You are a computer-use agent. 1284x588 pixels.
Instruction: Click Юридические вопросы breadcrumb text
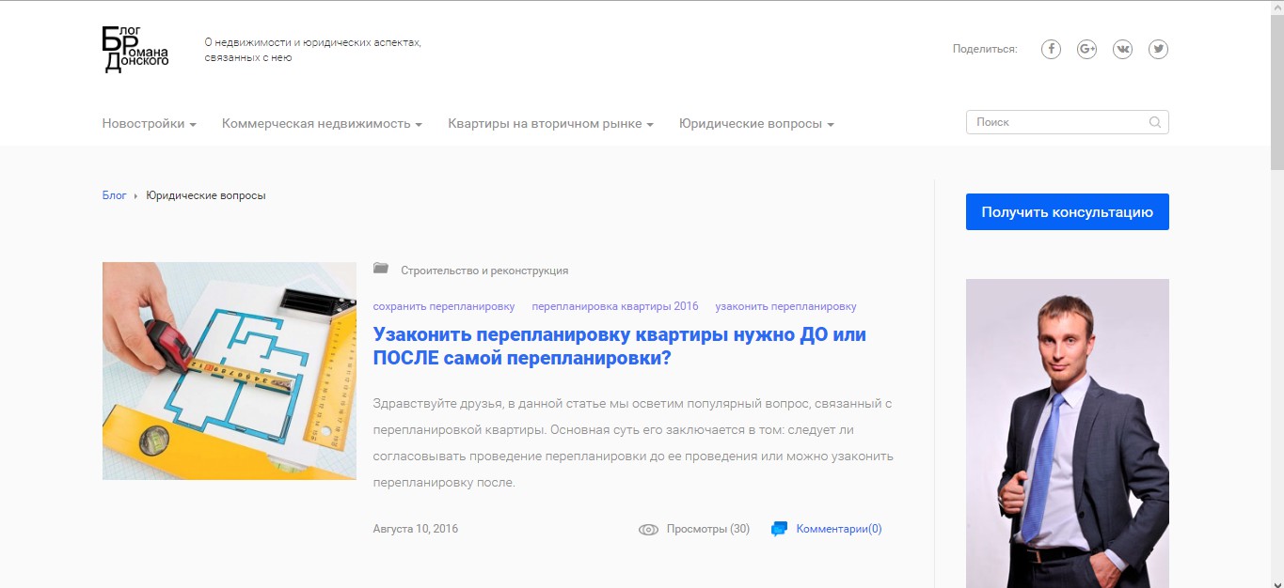click(x=206, y=195)
